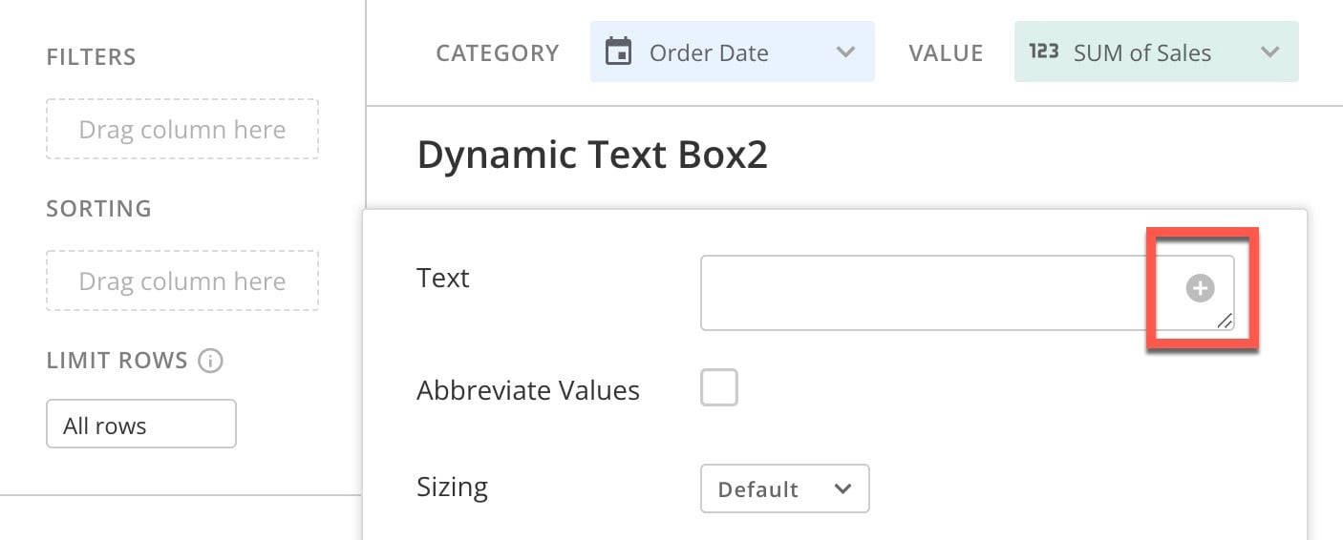Click the plus icon in Text box
The width and height of the screenshot is (1343, 540).
1200,287
